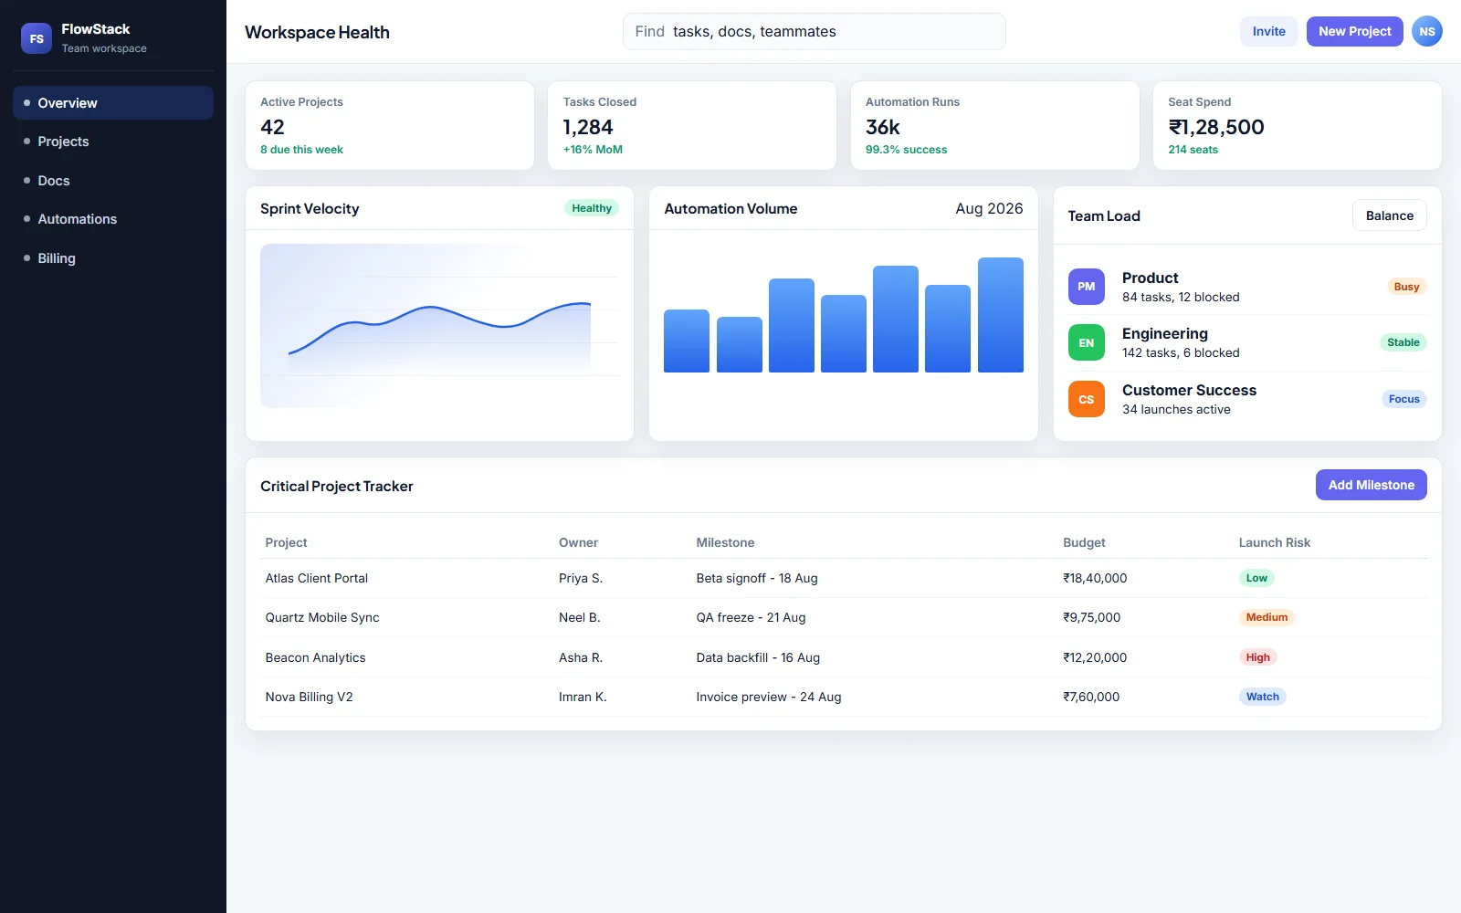Click the CS Customer Success icon
Image resolution: width=1461 pixels, height=913 pixels.
click(x=1086, y=399)
